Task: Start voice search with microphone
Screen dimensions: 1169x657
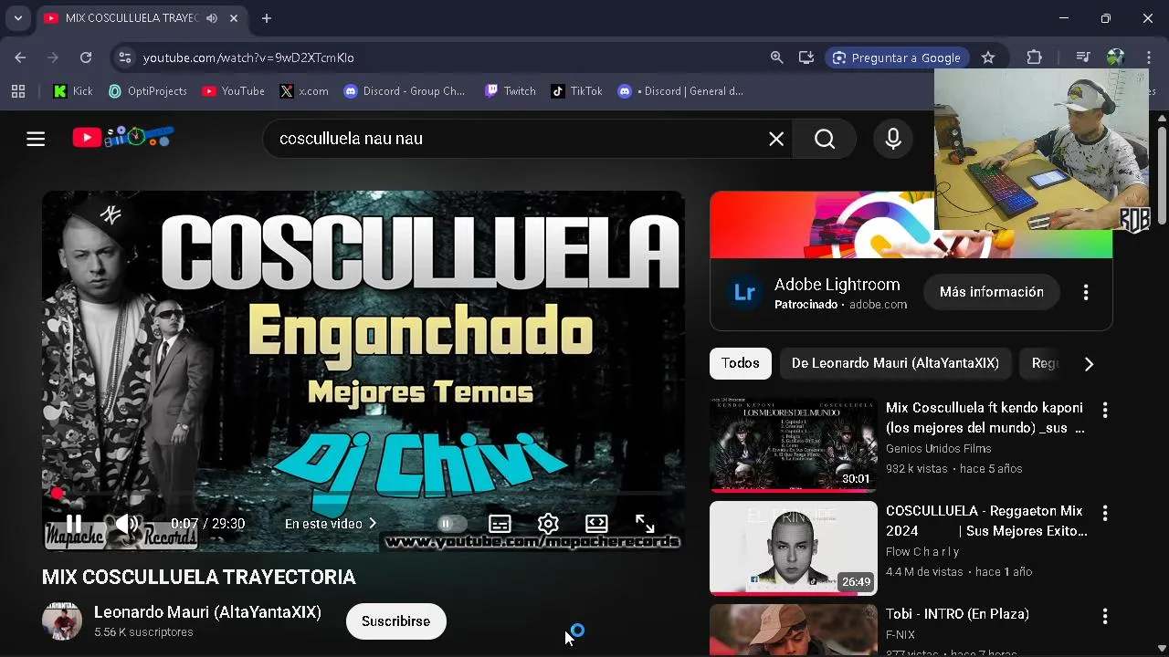Action: tap(893, 139)
